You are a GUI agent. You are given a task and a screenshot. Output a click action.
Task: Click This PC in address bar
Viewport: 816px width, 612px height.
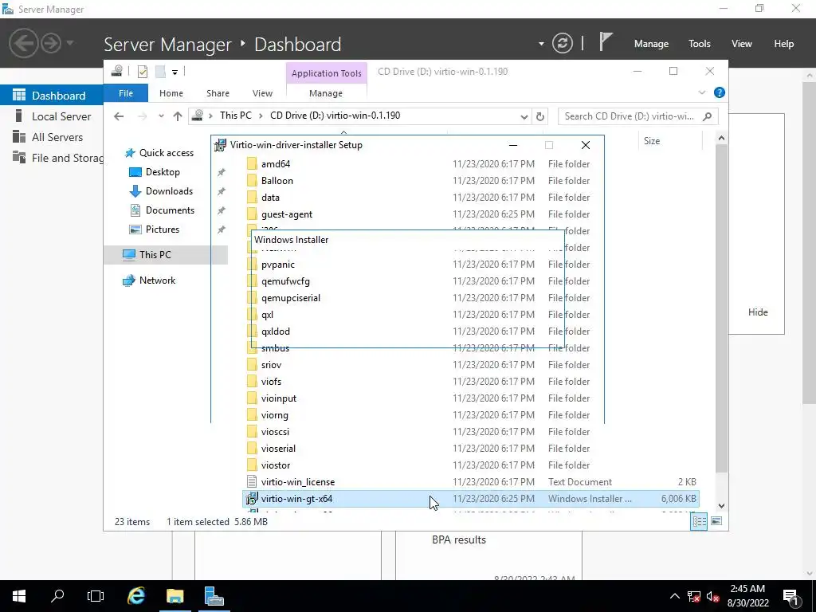point(235,116)
